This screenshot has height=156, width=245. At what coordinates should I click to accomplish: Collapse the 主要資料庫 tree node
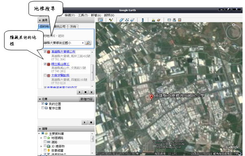[x=39, y=134]
